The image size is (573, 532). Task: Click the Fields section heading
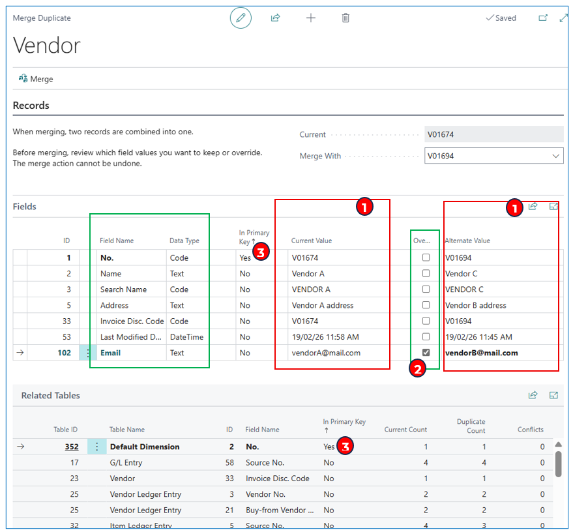pos(25,207)
